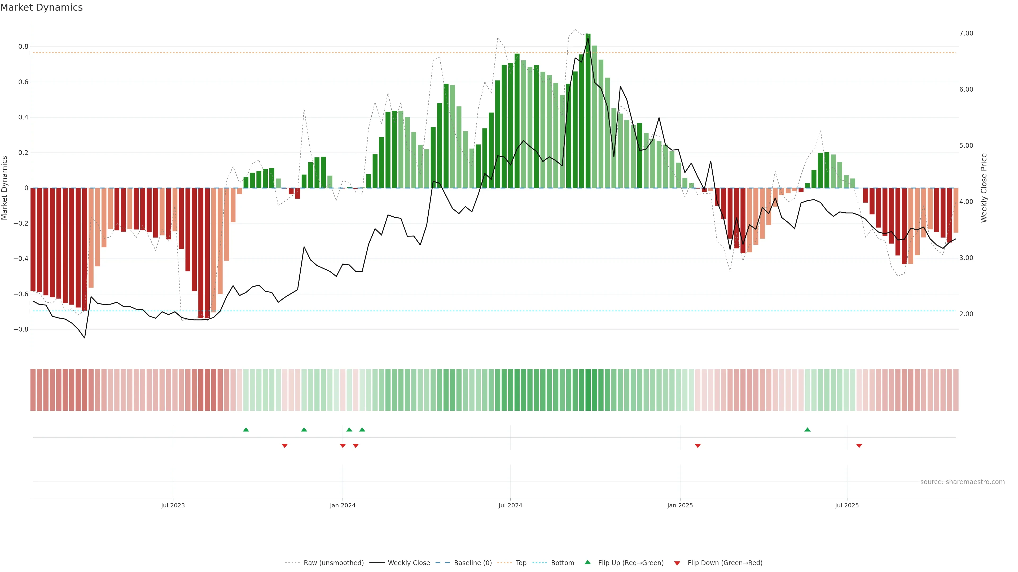Click the second green flip-up marker from left
The image size is (1018, 572).
(304, 430)
